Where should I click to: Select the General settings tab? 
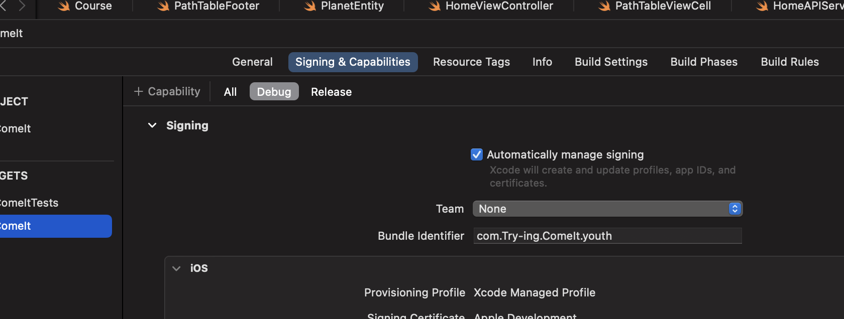(x=252, y=62)
